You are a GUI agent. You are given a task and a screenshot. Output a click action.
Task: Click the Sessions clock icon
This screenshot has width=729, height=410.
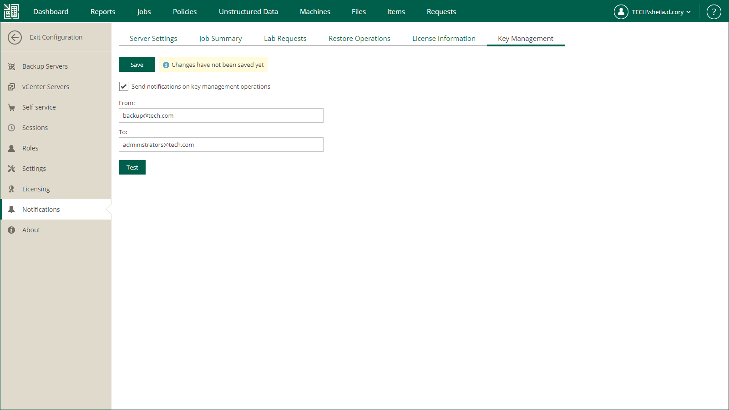(x=11, y=128)
